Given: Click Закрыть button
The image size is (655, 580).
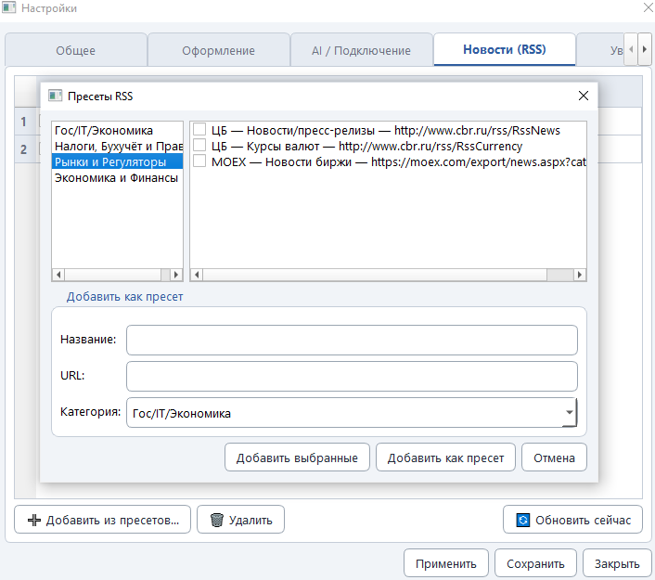Looking at the screenshot, I should coord(617,563).
